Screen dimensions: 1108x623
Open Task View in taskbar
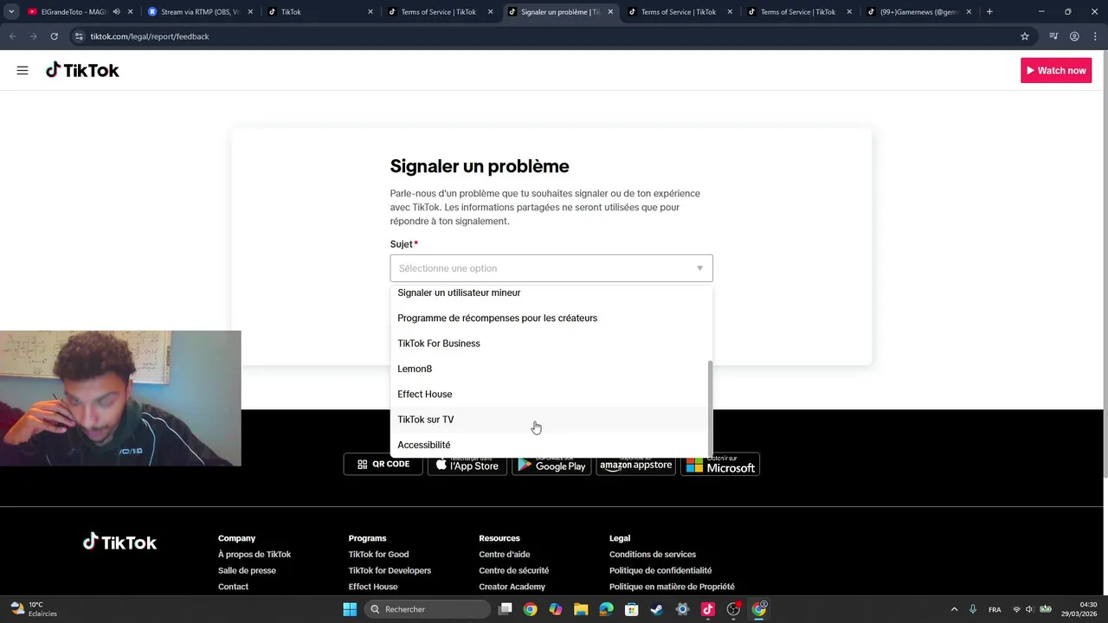click(506, 609)
